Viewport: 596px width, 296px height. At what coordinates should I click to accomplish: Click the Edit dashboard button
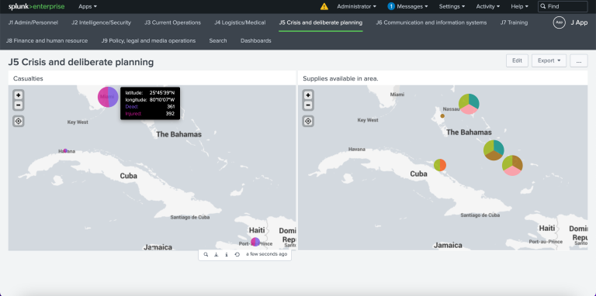click(517, 60)
